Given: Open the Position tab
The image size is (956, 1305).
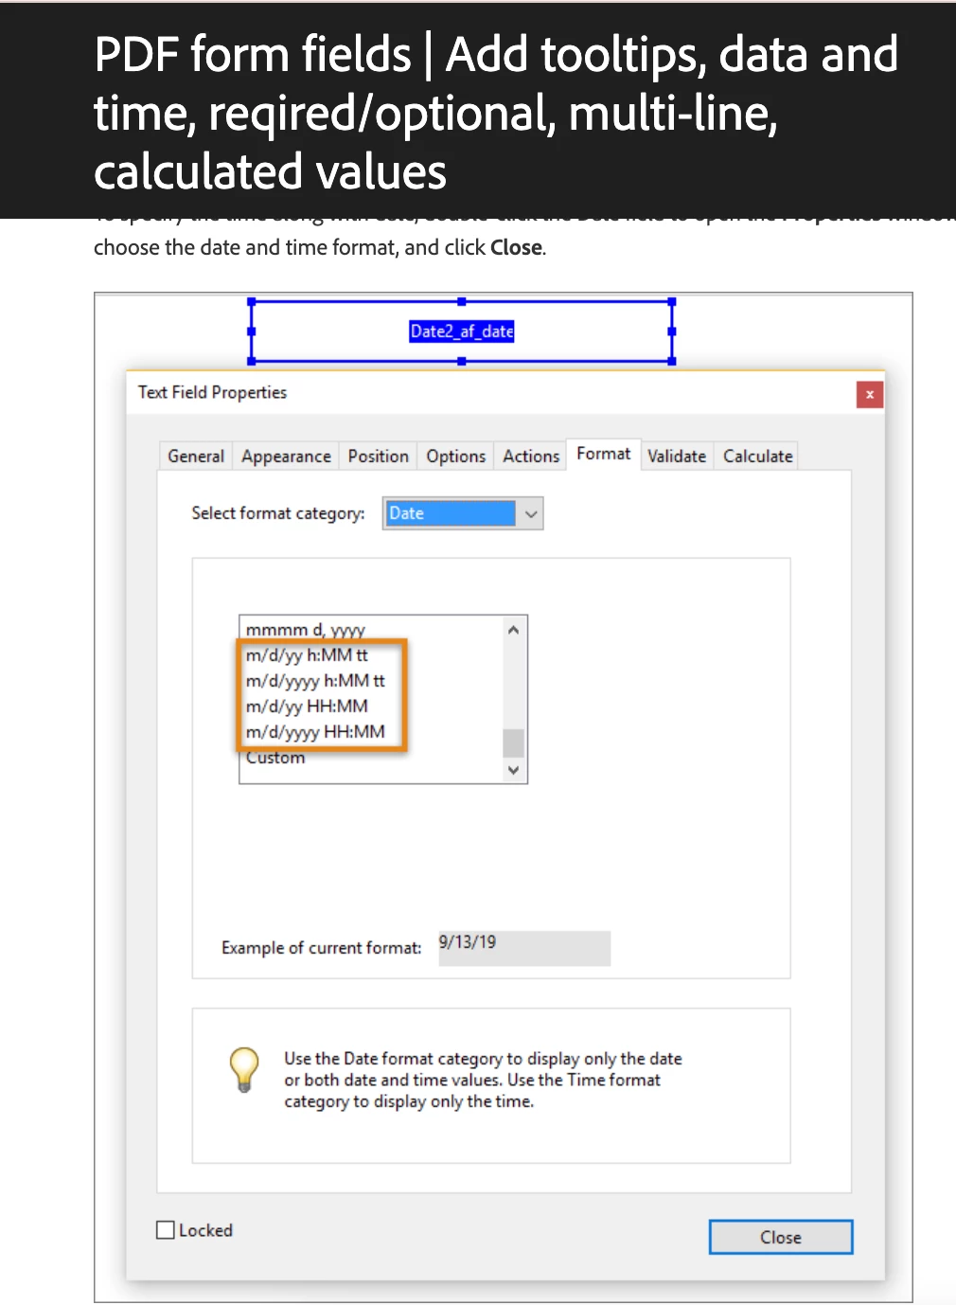Looking at the screenshot, I should click(378, 456).
